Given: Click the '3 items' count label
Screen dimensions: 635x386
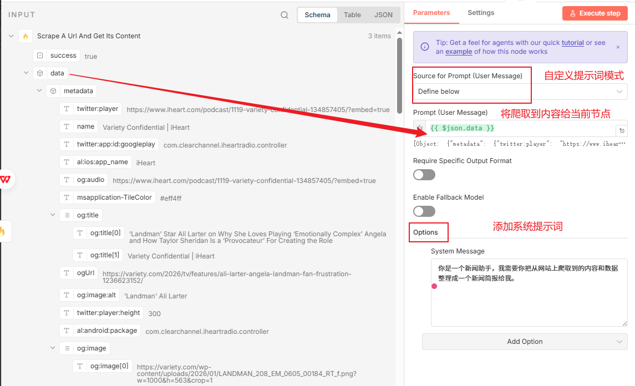Looking at the screenshot, I should (x=379, y=36).
